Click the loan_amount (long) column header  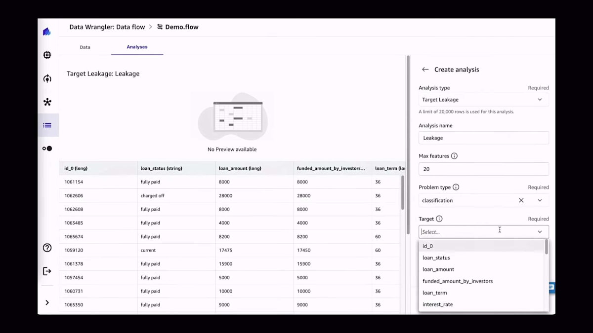[254, 168]
